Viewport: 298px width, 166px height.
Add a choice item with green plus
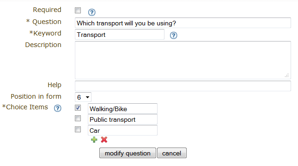click(94, 140)
